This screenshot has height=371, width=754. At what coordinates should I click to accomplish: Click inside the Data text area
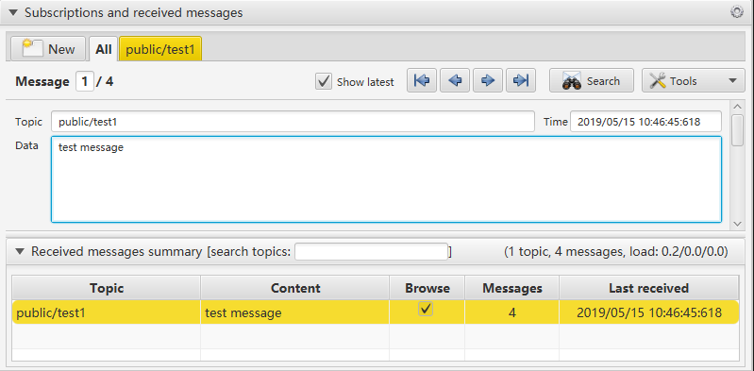(x=386, y=179)
